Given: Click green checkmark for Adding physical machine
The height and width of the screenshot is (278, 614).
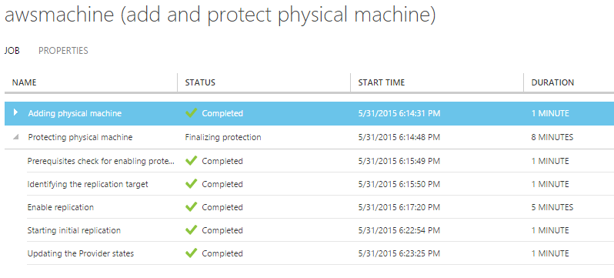Looking at the screenshot, I should click(191, 113).
